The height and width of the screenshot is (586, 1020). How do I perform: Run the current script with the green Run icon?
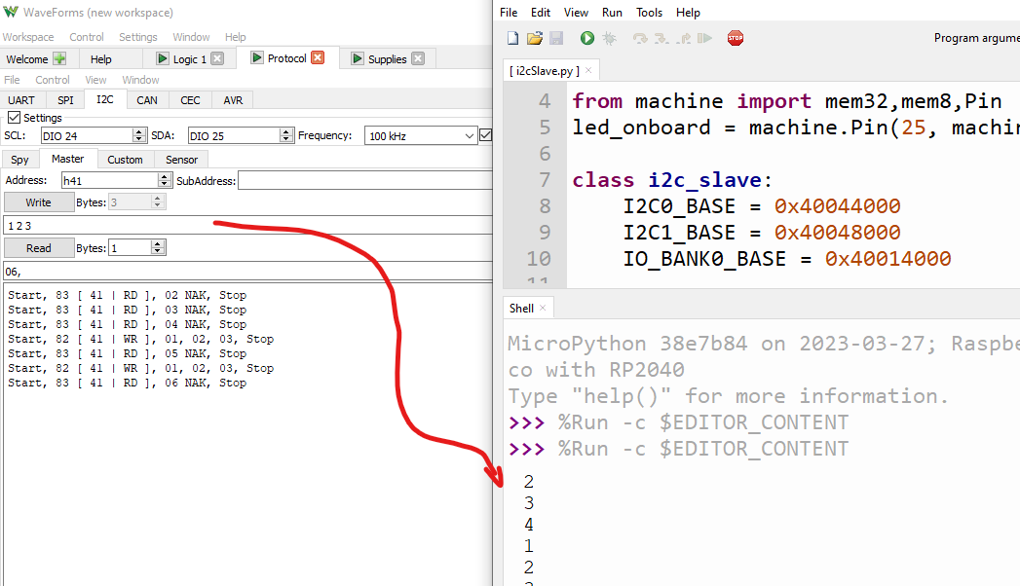tap(586, 38)
